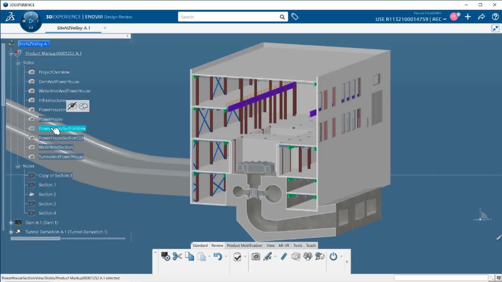The width and height of the screenshot is (502, 282).
Task: Click the Undo arrow icon
Action: tap(218, 256)
